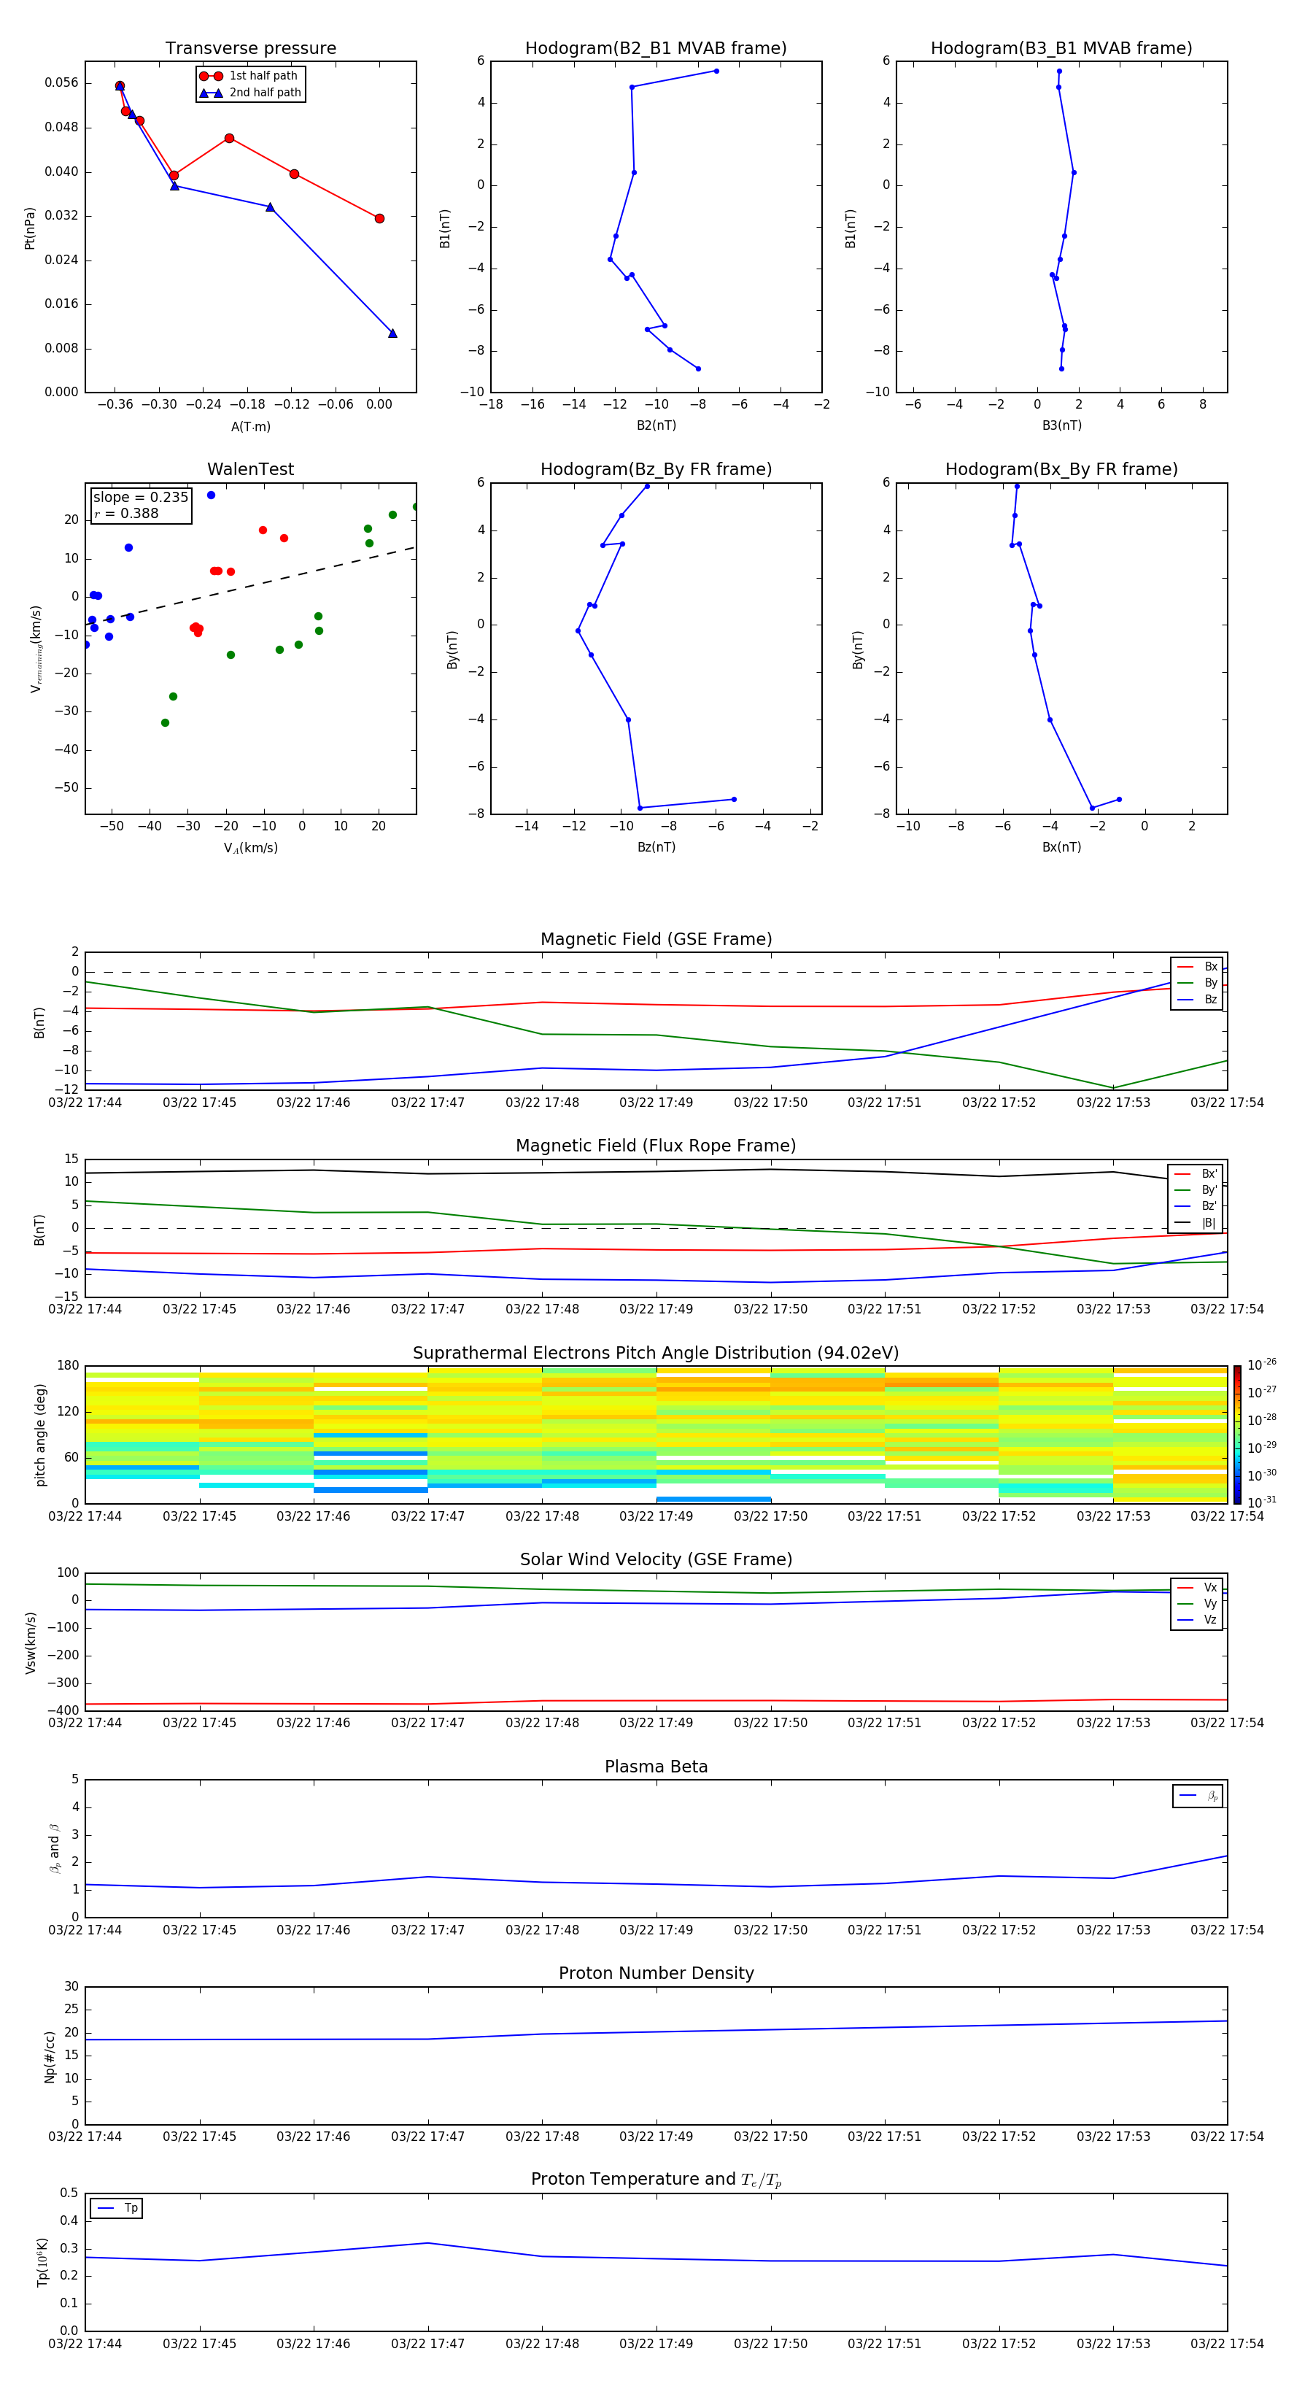The width and height of the screenshot is (1313, 2408).
Task: Click the 'V_A(km/s)' axis label
Action: (x=250, y=848)
